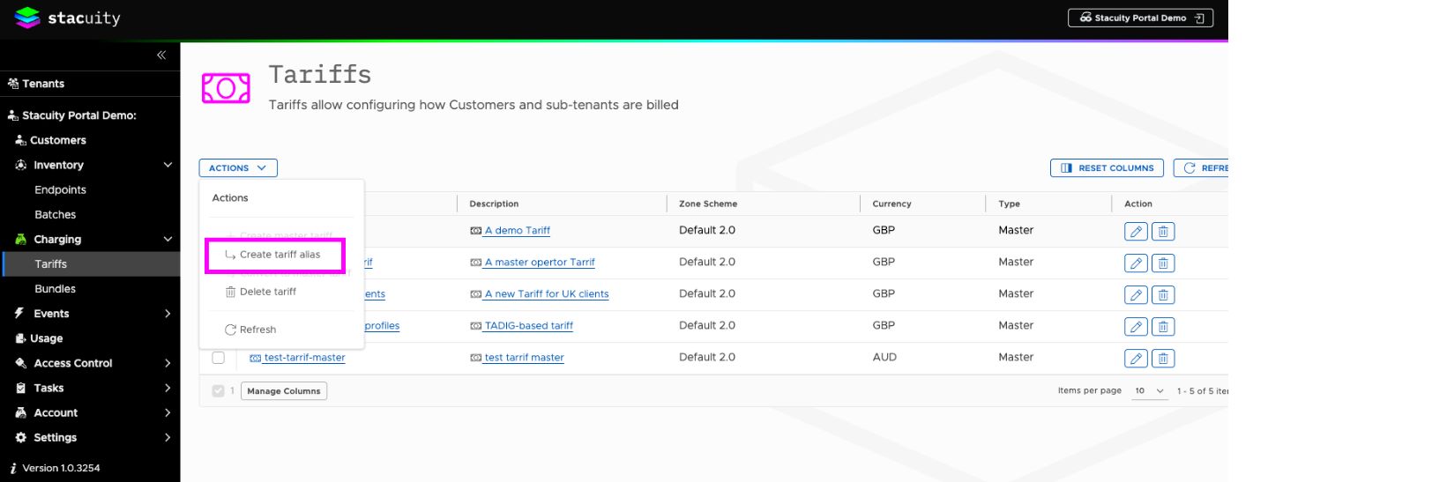Image resolution: width=1432 pixels, height=482 pixels.
Task: Click the magenta Tariffs page icon
Action: click(x=226, y=88)
